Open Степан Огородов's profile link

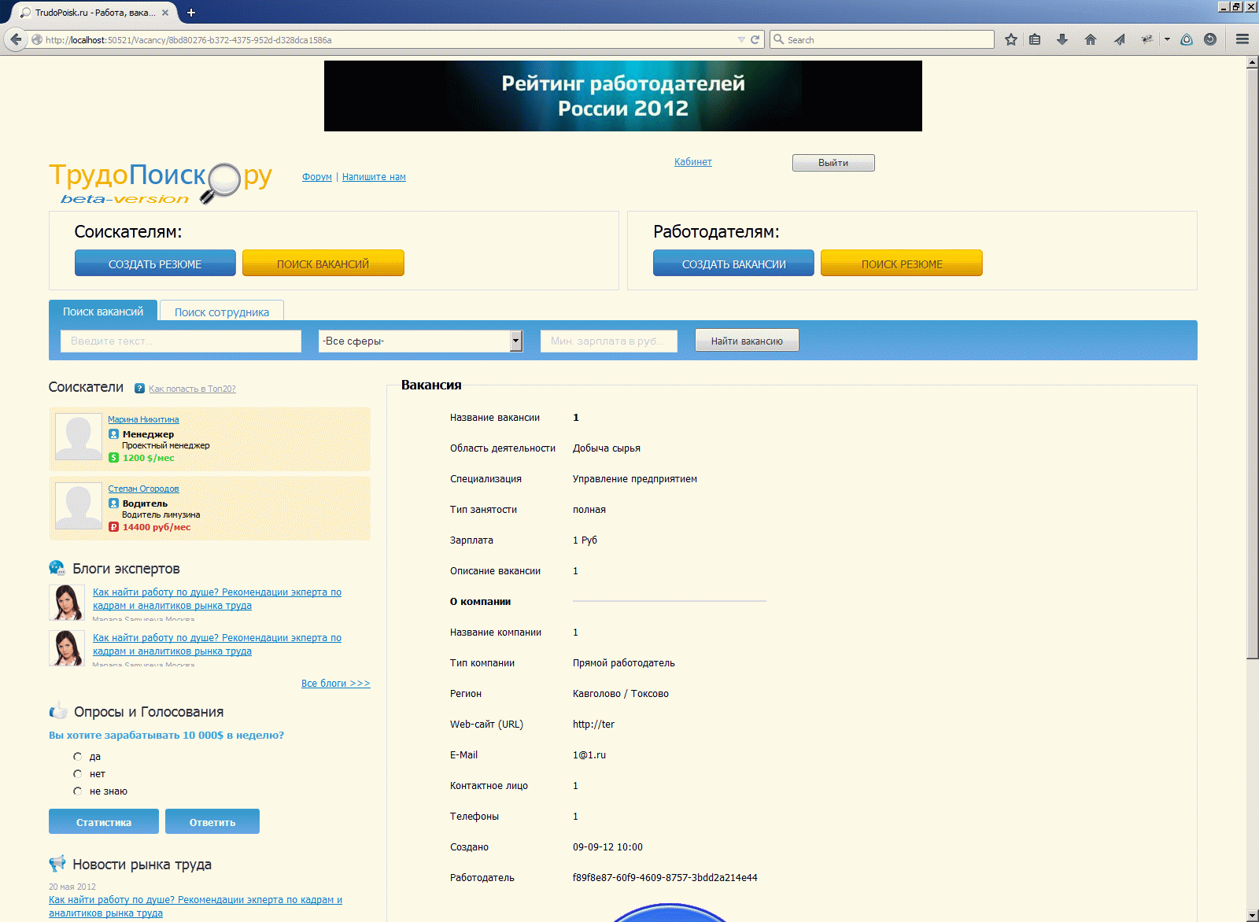[x=143, y=489]
